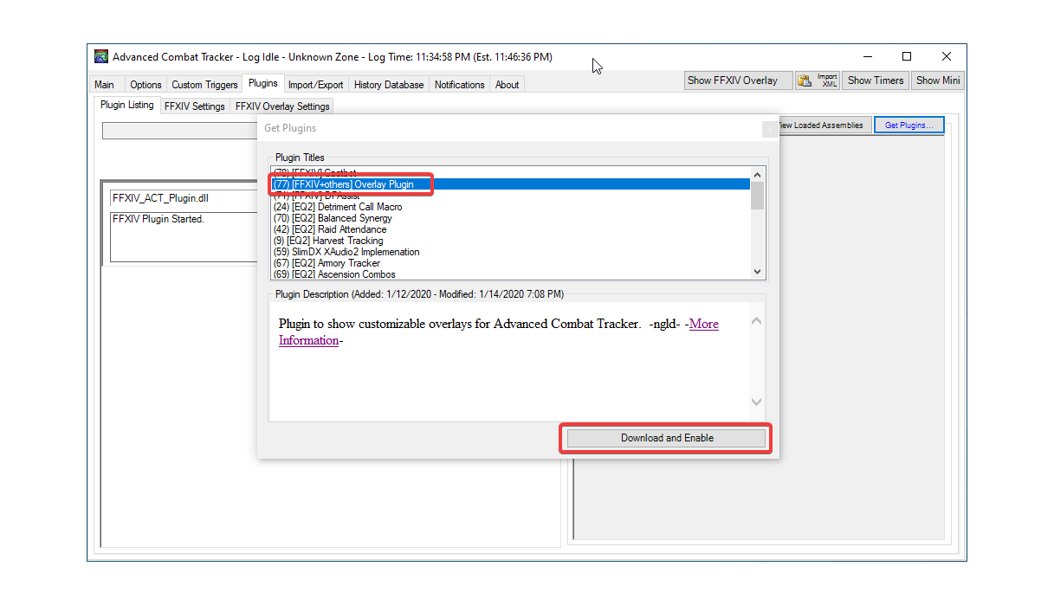Select (24) [EQ2] Detriment Call Macro
The width and height of the screenshot is (1054, 605).
[511, 207]
